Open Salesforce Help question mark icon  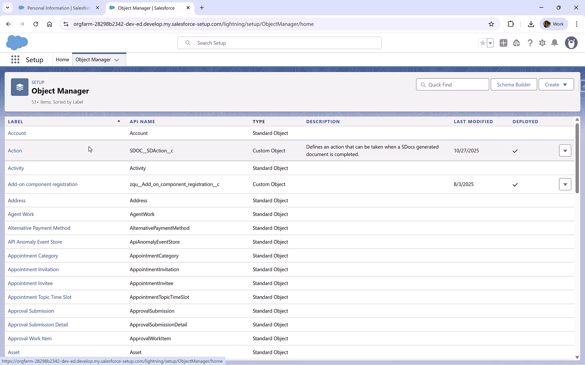(530, 43)
